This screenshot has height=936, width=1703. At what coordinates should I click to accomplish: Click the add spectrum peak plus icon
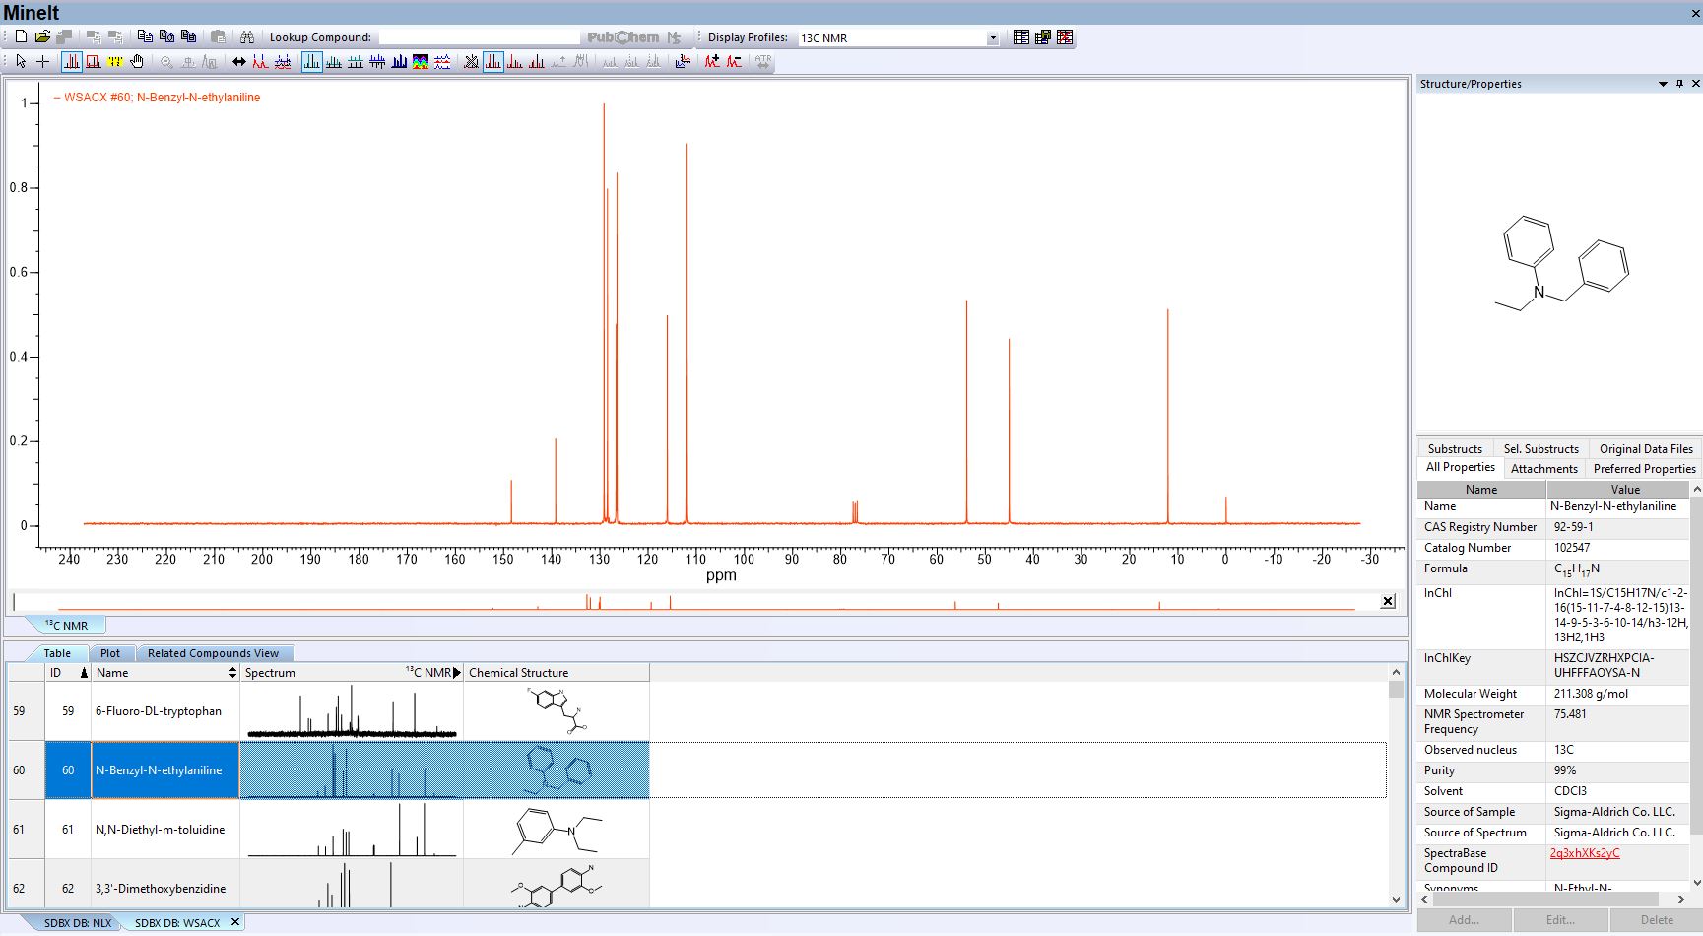point(711,62)
